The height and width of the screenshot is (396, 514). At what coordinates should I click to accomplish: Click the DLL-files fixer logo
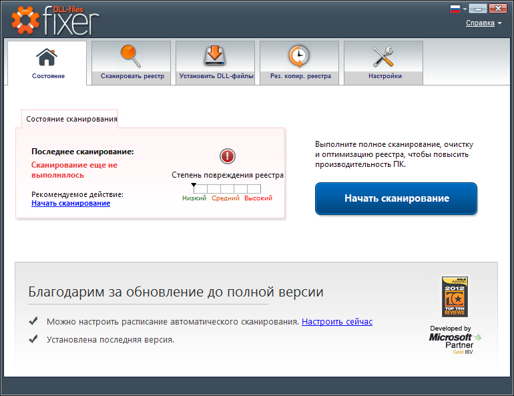(55, 20)
